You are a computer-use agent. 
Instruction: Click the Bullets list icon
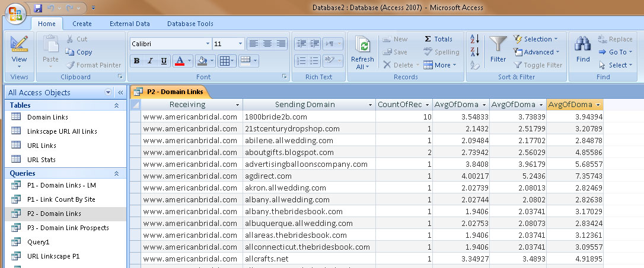click(315, 61)
